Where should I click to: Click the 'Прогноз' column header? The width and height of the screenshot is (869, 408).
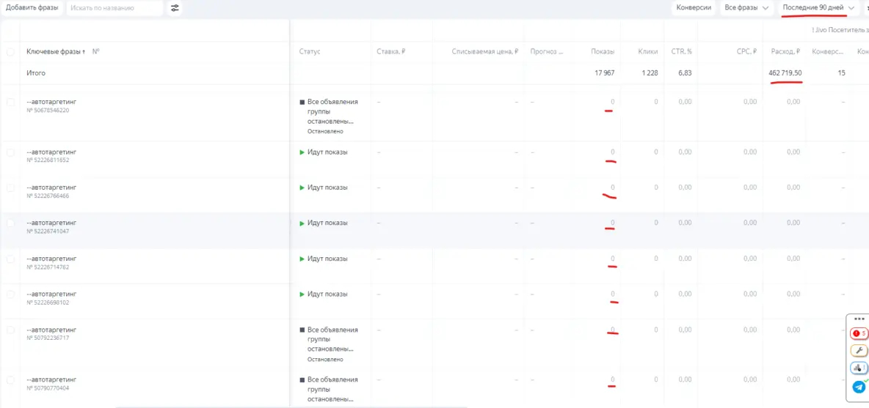tap(547, 51)
